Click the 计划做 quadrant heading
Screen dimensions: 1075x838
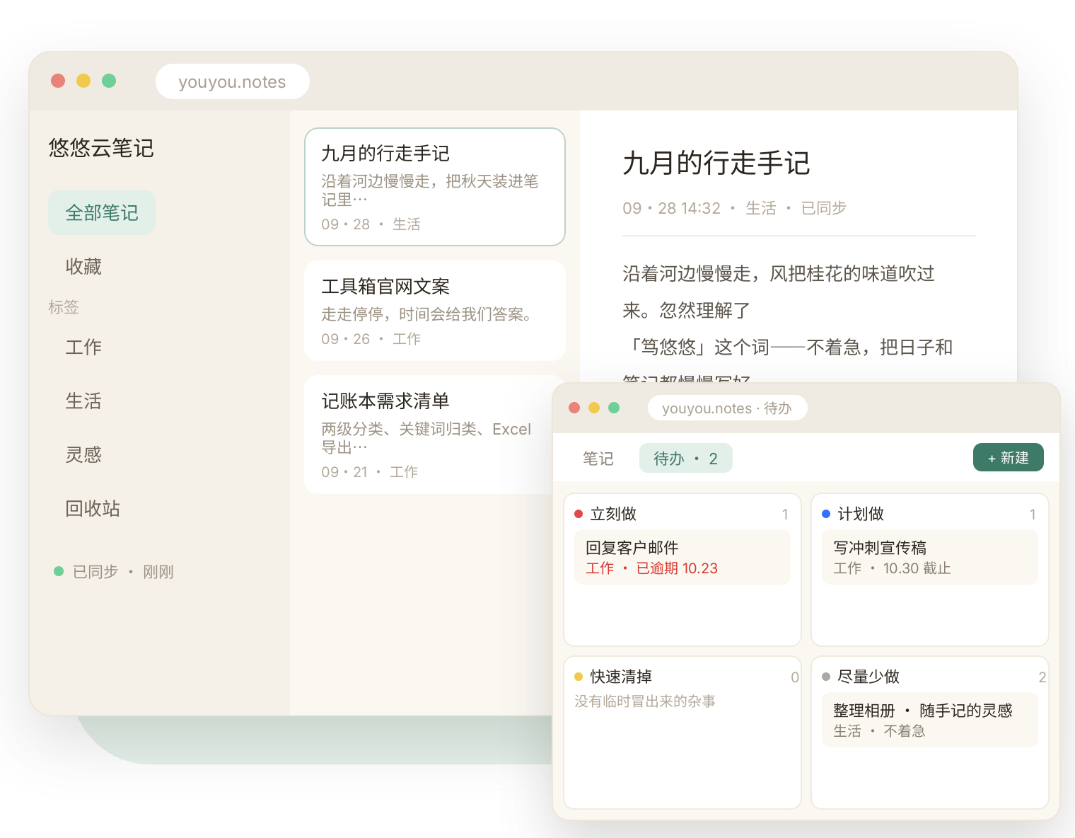click(861, 514)
